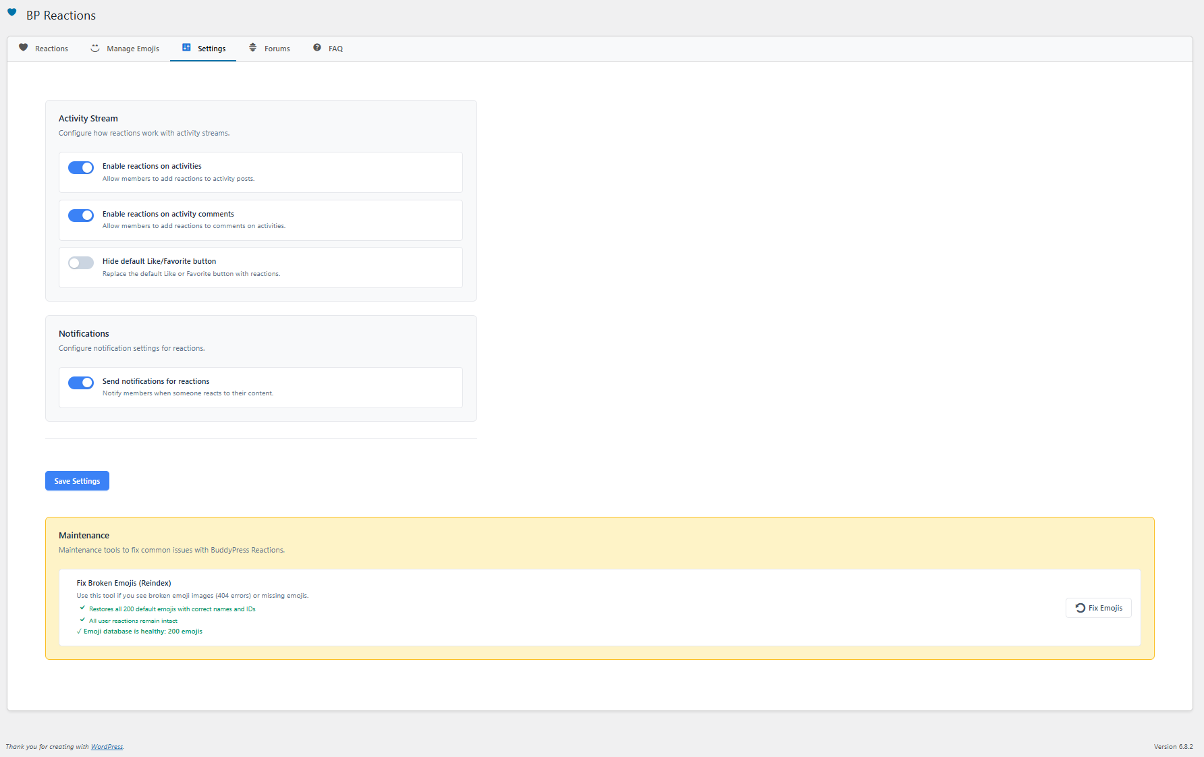Image resolution: width=1204 pixels, height=757 pixels.
Task: Click 'Use this tool if you see broken emoji' text
Action: [192, 596]
